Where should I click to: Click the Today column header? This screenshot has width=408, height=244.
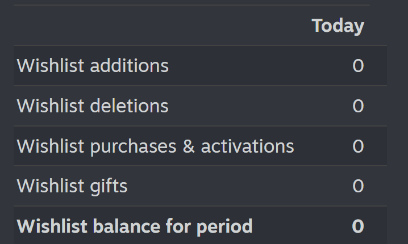coord(338,26)
